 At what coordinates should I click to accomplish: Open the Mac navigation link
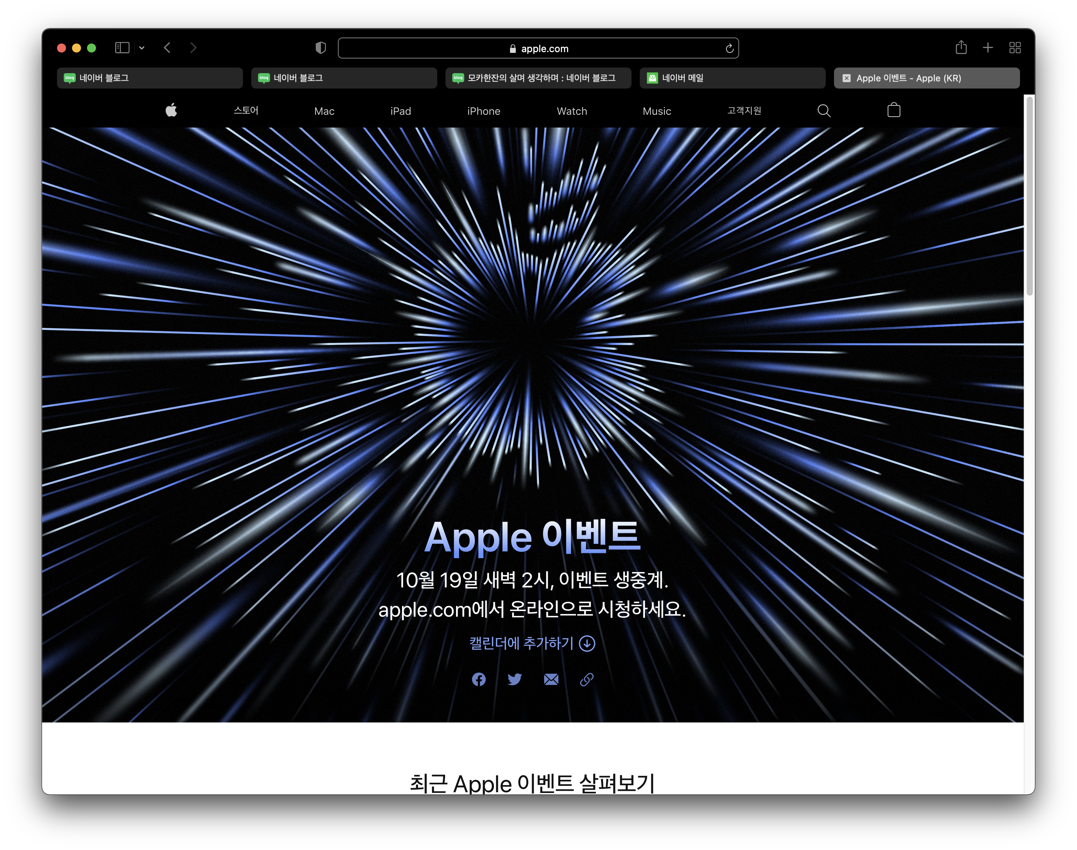[324, 111]
